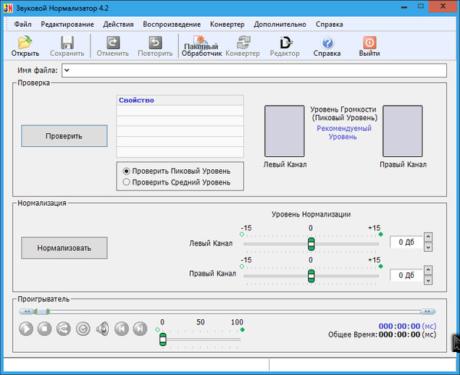The image size is (460, 375).
Task: Decrease Правый Канал dB value with down arrow
Action: tap(428, 279)
